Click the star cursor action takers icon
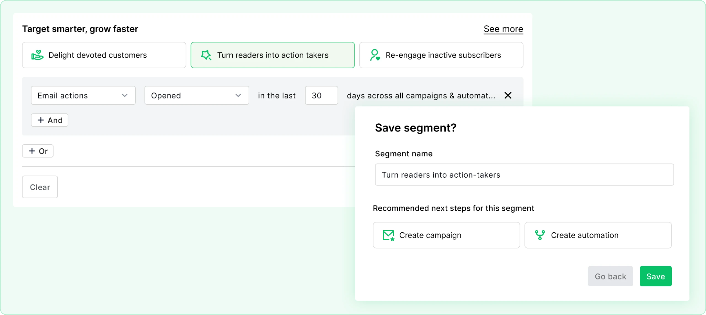This screenshot has height=315, width=706. click(x=206, y=55)
